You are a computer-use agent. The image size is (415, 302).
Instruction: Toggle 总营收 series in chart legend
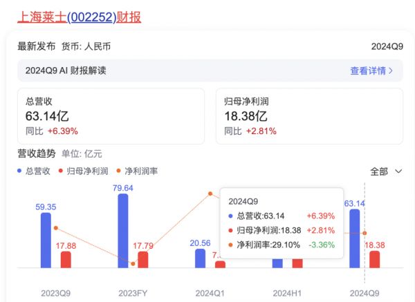[x=34, y=171]
